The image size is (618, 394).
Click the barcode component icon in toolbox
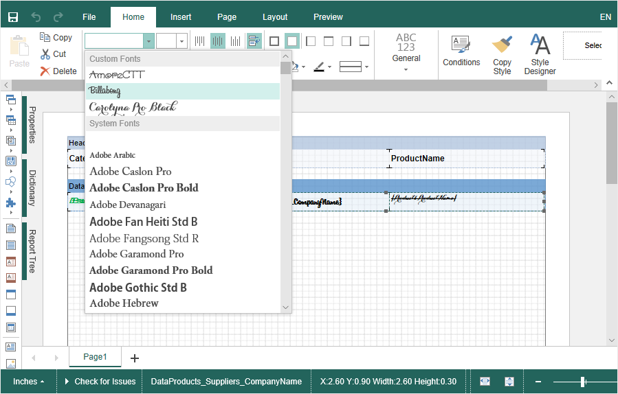tap(11, 161)
